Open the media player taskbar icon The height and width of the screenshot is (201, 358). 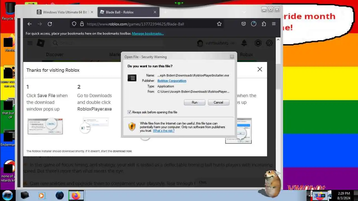point(41,195)
